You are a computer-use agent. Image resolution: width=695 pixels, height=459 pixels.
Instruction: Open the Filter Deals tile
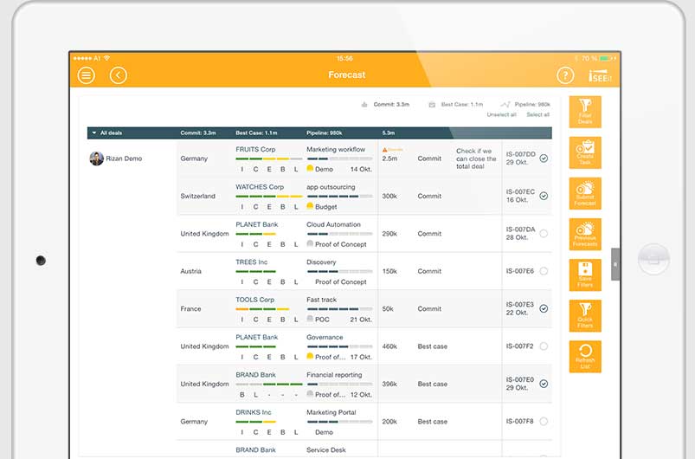[585, 112]
